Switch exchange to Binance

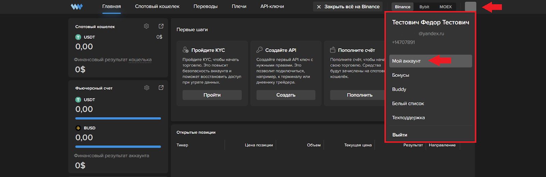[402, 7]
